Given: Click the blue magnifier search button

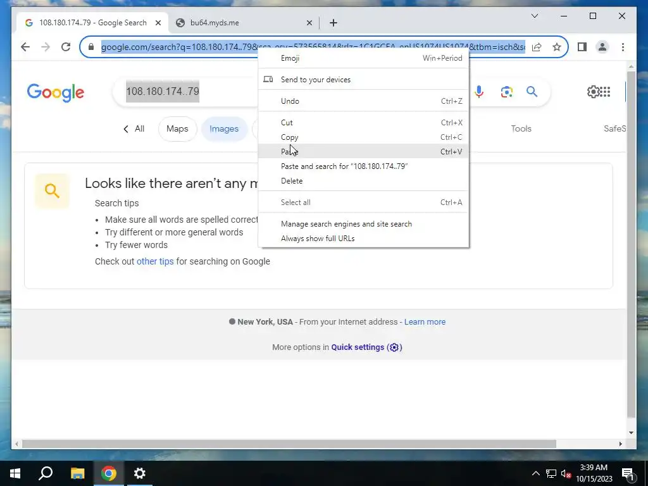Looking at the screenshot, I should pos(532,92).
